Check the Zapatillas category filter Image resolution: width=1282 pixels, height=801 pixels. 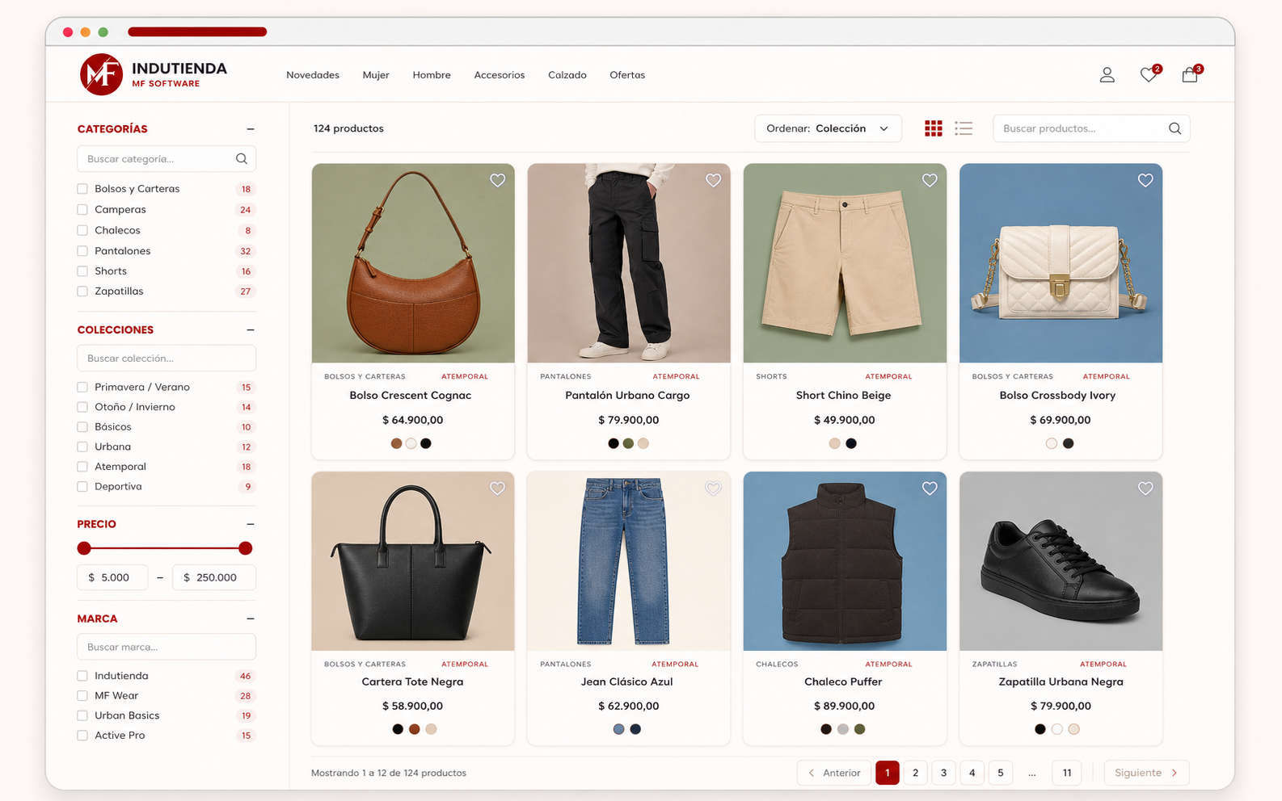82,291
